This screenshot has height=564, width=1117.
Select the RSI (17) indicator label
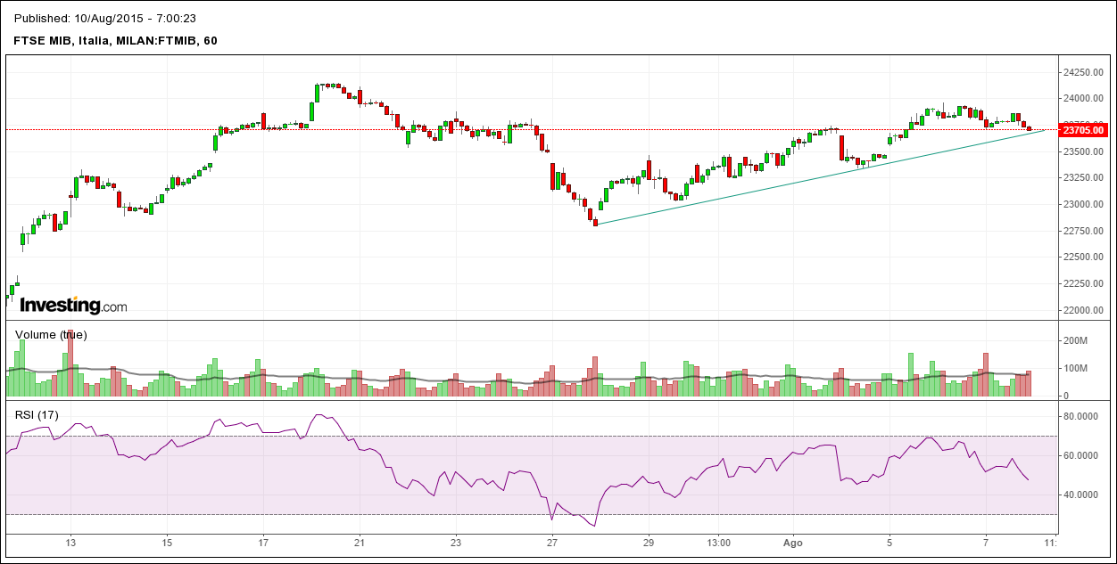click(37, 414)
